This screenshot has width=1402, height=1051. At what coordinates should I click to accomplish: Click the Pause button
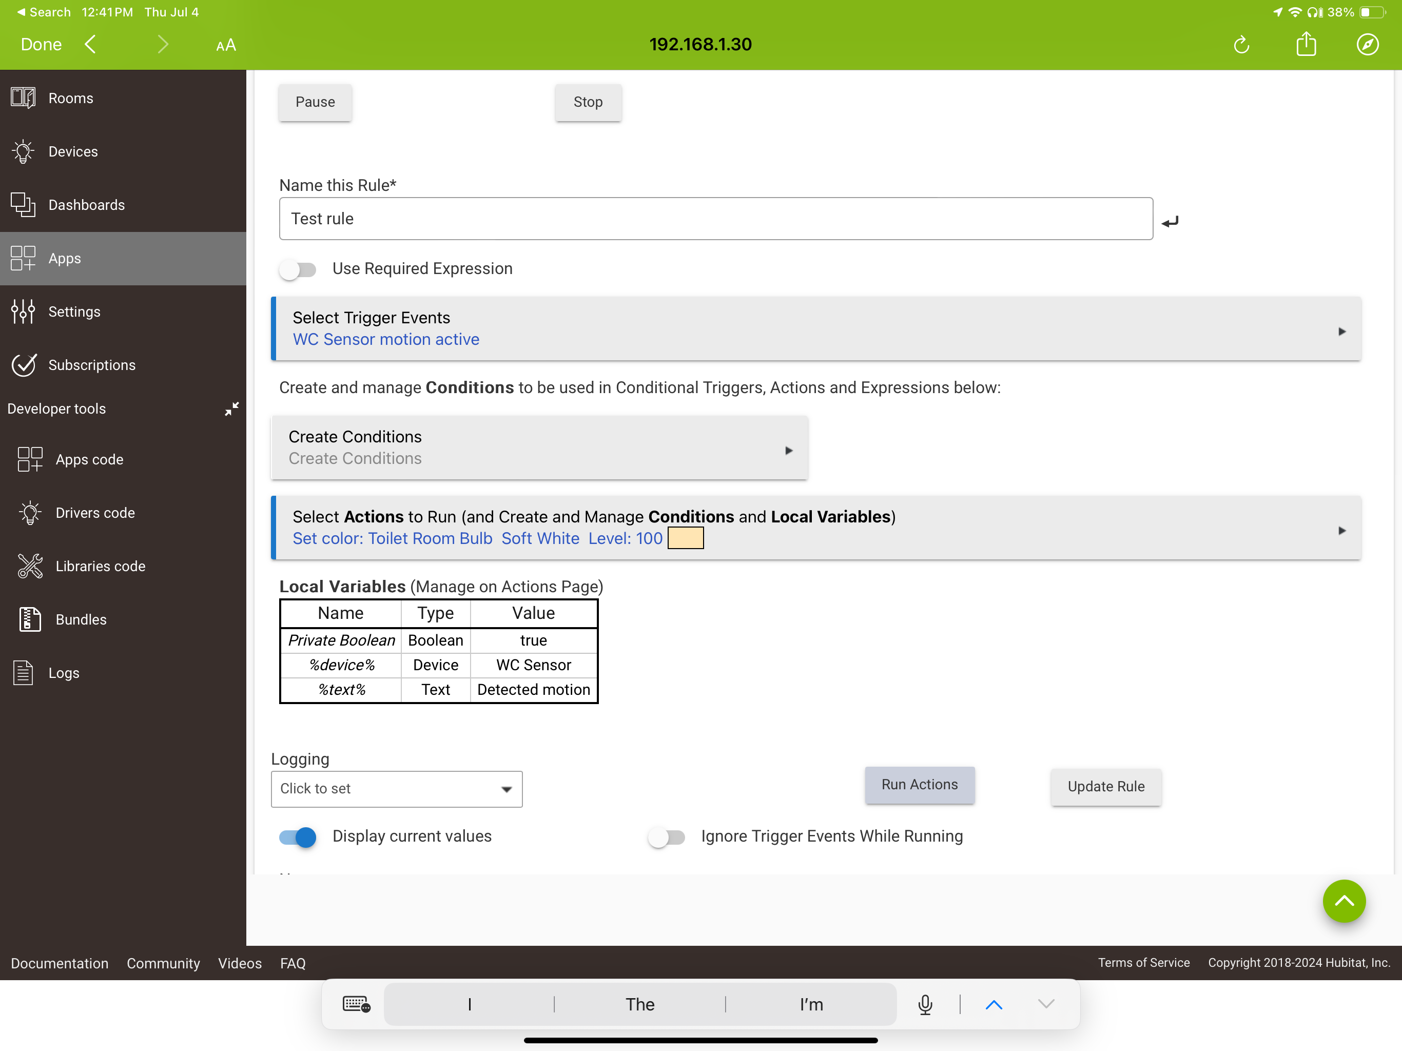point(315,102)
